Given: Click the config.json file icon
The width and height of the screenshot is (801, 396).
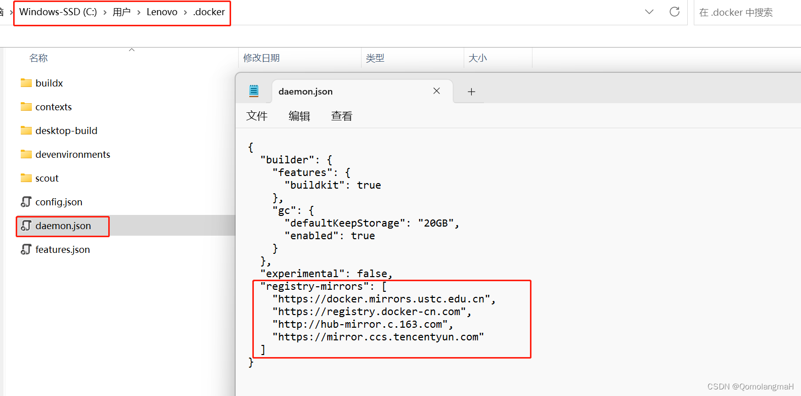Looking at the screenshot, I should pyautogui.click(x=26, y=202).
